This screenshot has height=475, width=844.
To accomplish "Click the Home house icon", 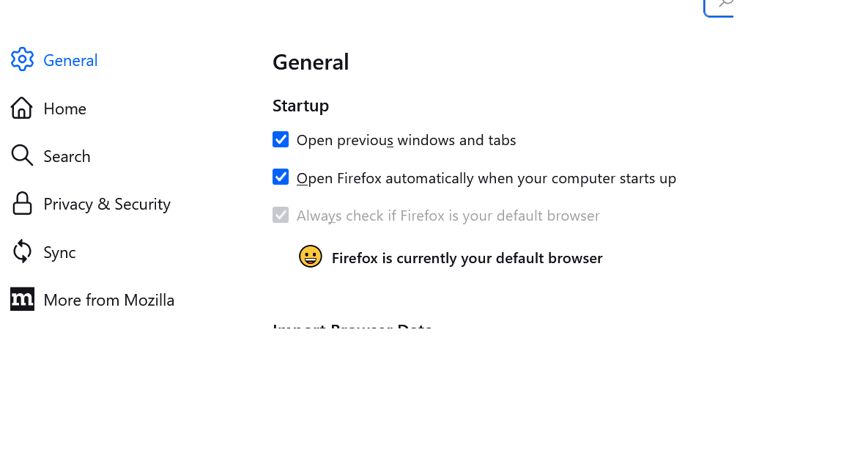I will coord(22,108).
